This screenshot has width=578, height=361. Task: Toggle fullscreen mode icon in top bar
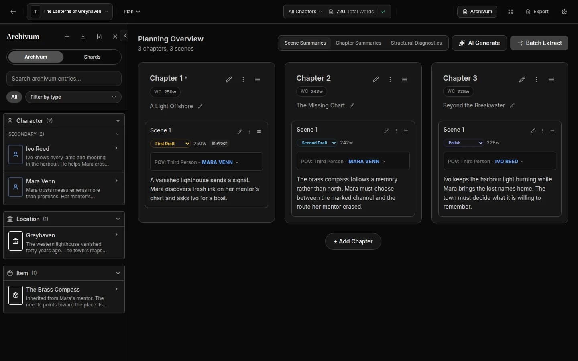pyautogui.click(x=511, y=12)
